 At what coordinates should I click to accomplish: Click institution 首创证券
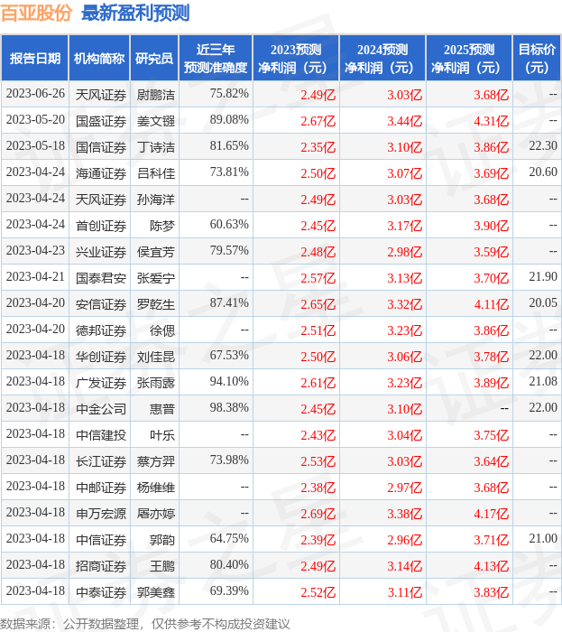click(101, 226)
